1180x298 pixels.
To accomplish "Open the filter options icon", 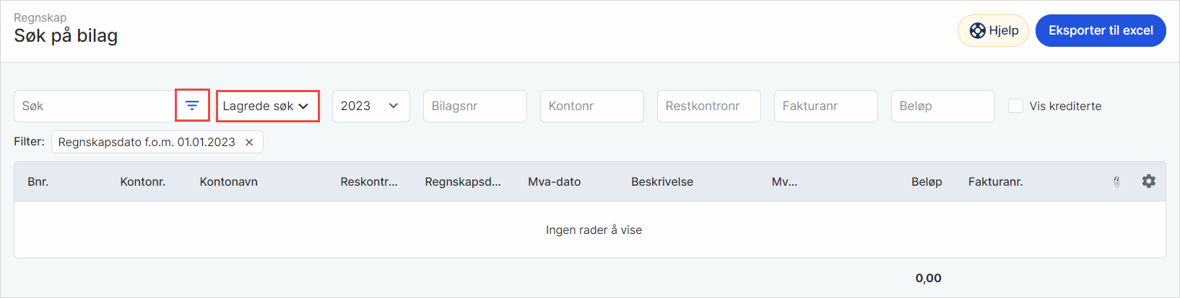I will 192,106.
